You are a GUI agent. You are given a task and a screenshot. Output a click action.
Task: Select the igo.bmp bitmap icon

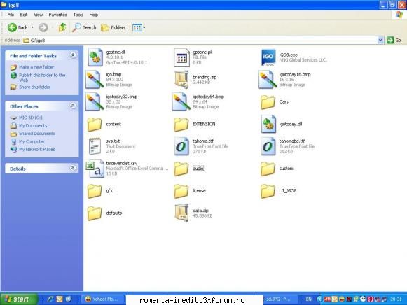pos(94,80)
